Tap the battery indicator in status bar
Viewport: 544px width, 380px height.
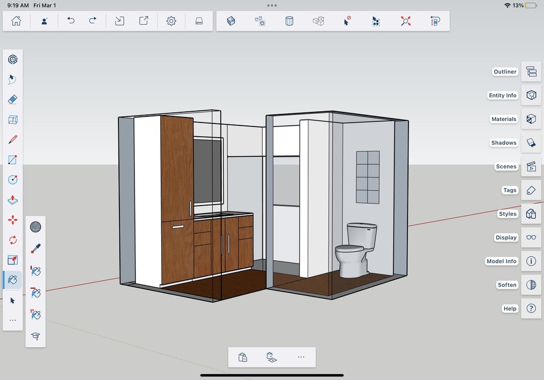(531, 6)
